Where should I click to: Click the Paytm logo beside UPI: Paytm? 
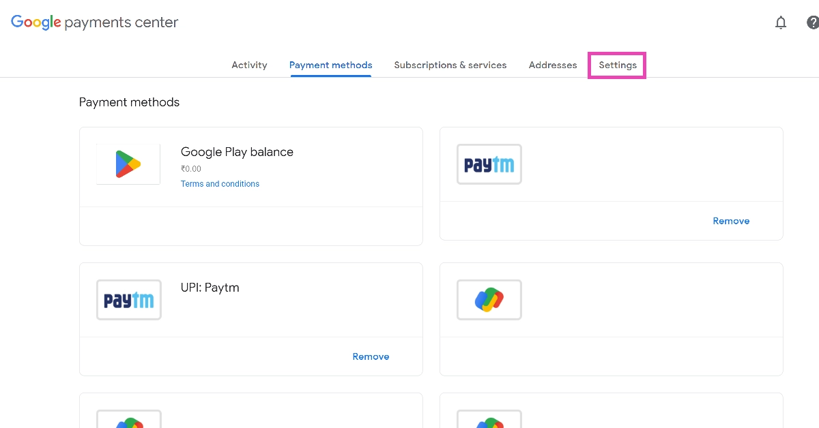point(129,300)
